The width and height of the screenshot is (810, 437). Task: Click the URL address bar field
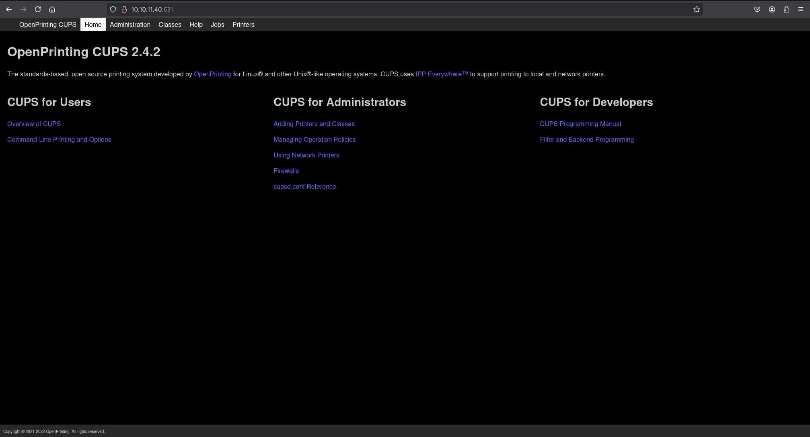(x=402, y=9)
